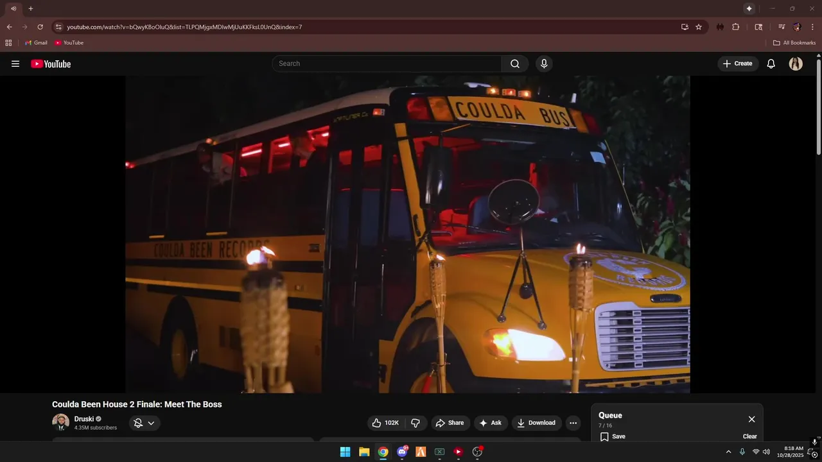
Task: Open the waveform extension icon
Action: (720, 27)
